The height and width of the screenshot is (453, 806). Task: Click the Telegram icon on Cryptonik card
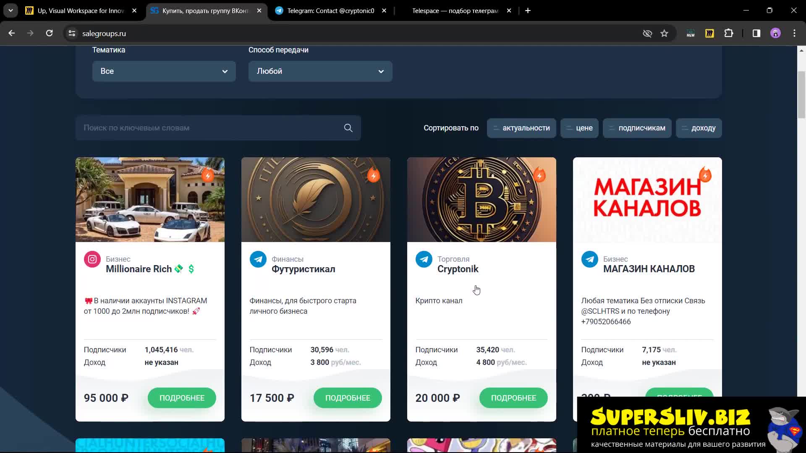click(x=424, y=259)
